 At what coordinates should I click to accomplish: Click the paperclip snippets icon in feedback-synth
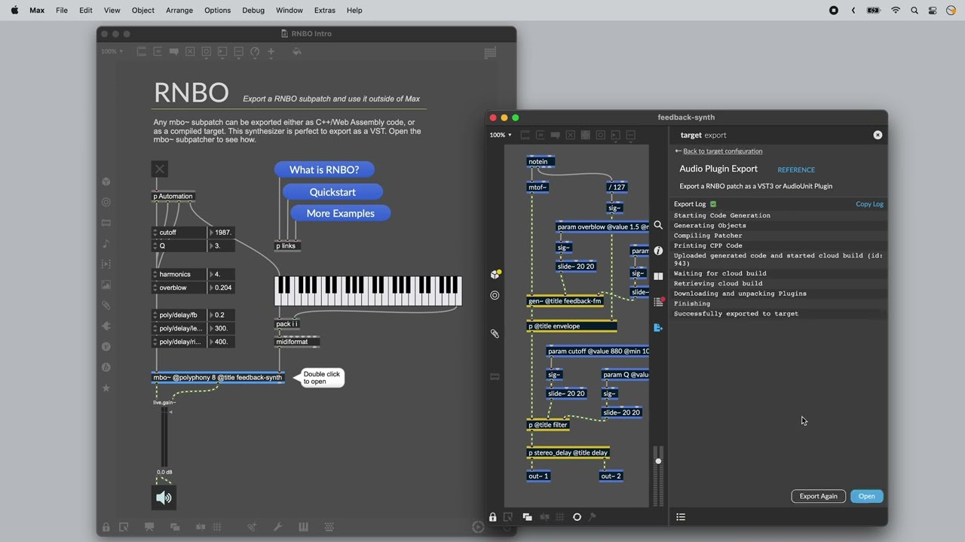[x=495, y=333]
